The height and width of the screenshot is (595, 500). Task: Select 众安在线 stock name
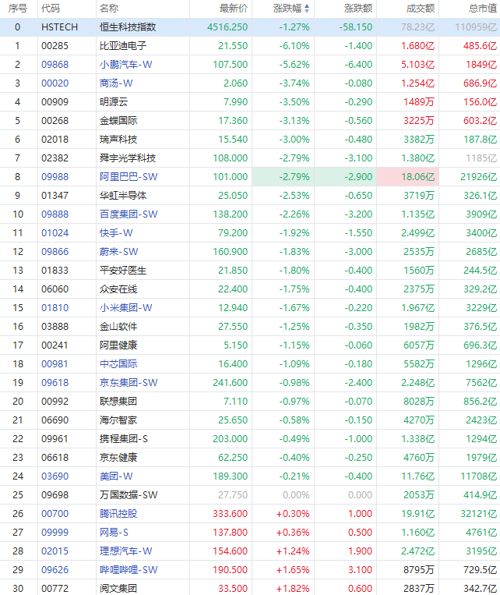pyautogui.click(x=118, y=289)
